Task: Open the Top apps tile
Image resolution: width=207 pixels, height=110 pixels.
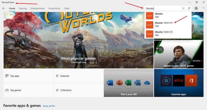Action: tap(28, 76)
